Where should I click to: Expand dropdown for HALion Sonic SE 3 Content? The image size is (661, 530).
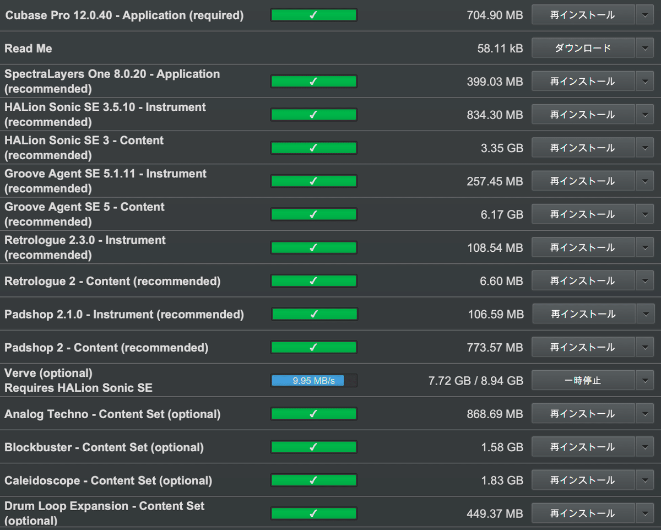click(x=644, y=148)
